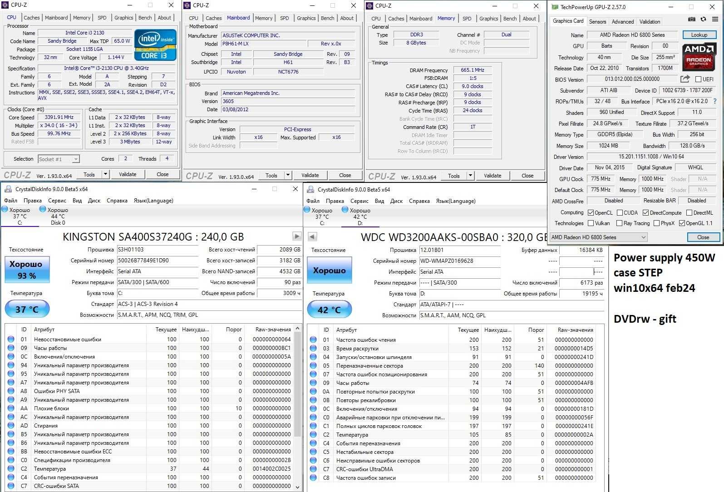Open the Socket #1 selection dropdown in CPU-Z
724x492 pixels.
click(59, 159)
